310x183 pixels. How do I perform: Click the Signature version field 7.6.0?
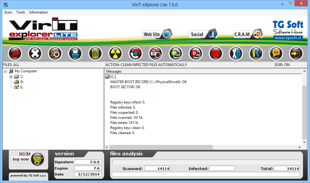[x=88, y=162]
